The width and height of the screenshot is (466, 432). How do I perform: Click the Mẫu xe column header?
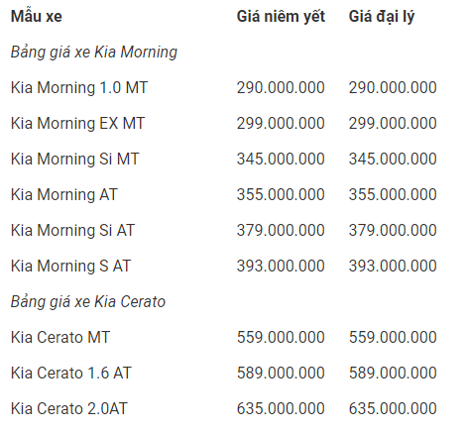37,16
